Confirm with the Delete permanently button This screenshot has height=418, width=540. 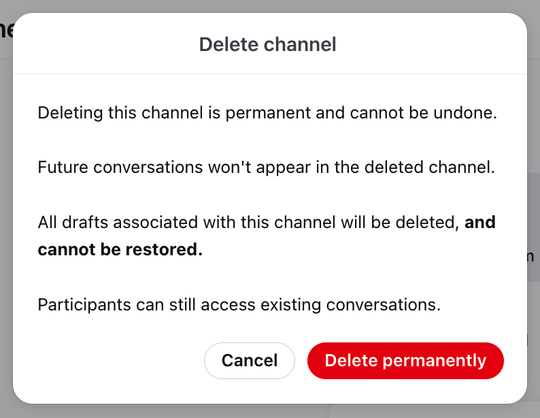405,360
